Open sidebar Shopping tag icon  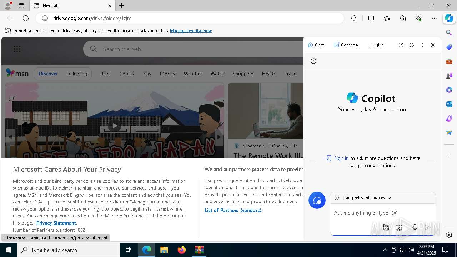pyautogui.click(x=449, y=47)
